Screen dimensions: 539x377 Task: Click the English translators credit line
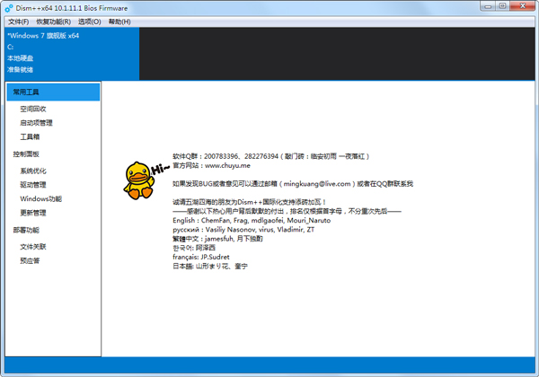click(252, 221)
